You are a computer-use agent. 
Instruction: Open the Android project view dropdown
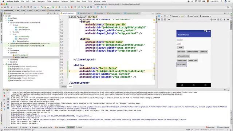15,13
